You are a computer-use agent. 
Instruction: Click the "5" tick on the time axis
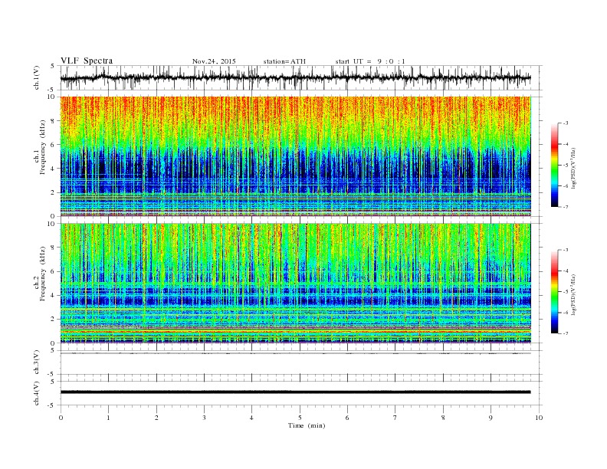[x=300, y=418]
